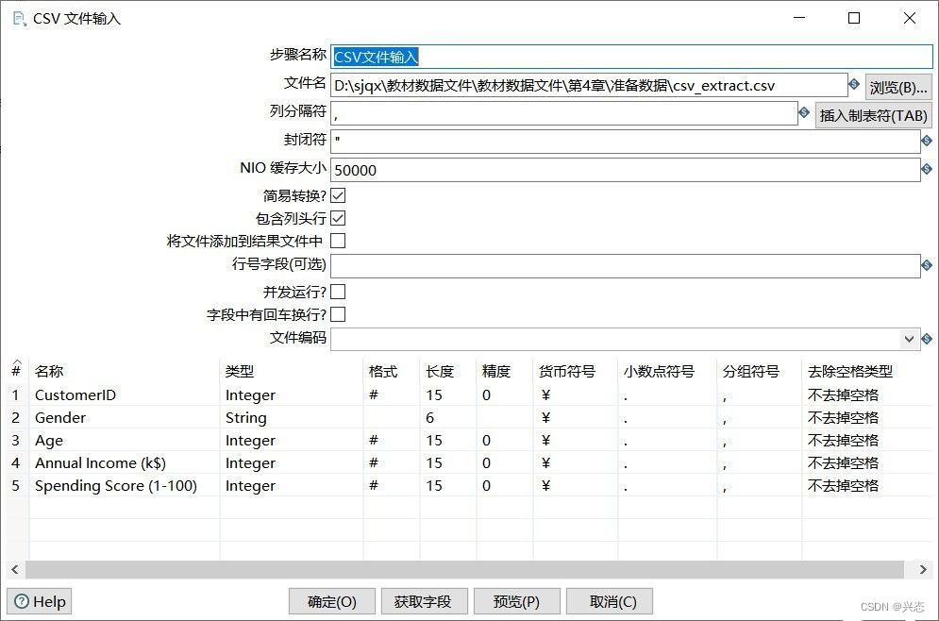
Task: Click the 步骤名称 input field
Action: pos(631,57)
